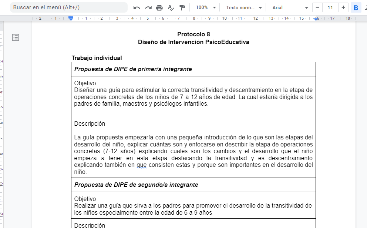Viewport: 367px width, 228px height.
Task: Open print dialog using the printer icon
Action: coord(159,7)
